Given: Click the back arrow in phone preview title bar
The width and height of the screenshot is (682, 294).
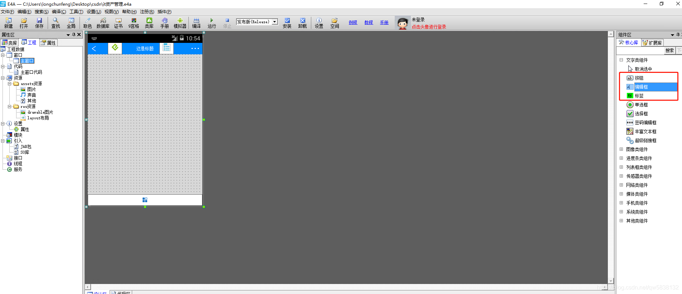Looking at the screenshot, I should pyautogui.click(x=94, y=49).
